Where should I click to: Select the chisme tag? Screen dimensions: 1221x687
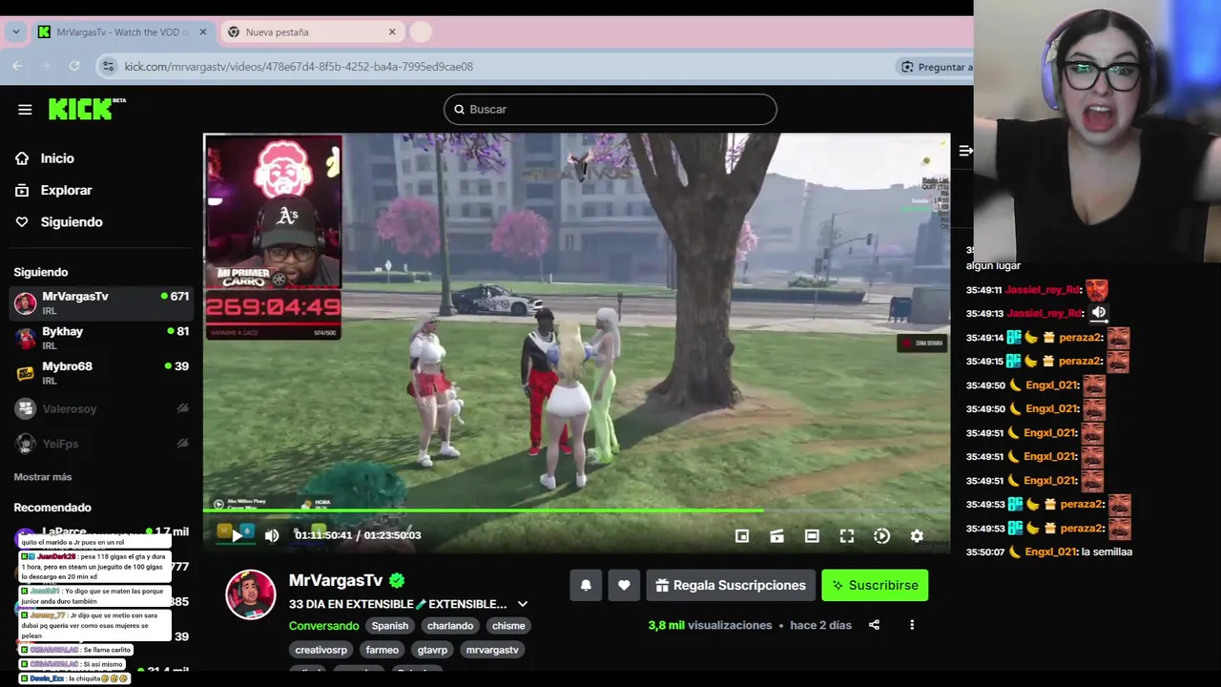click(508, 626)
